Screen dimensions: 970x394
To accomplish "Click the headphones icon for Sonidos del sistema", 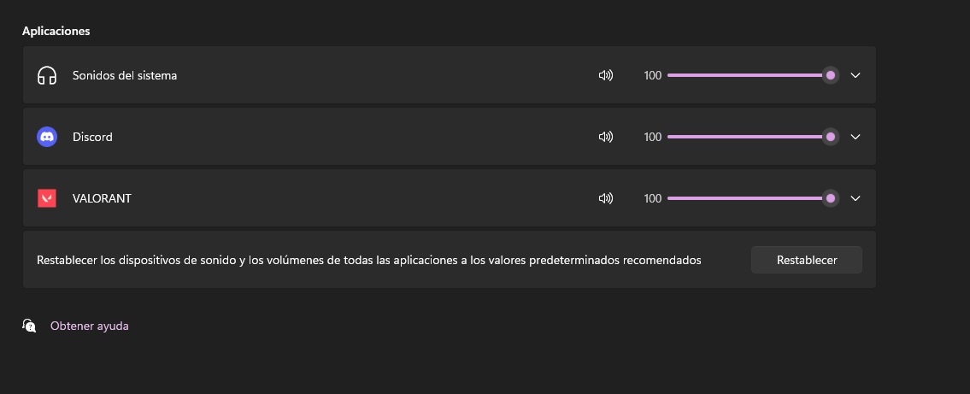I will pyautogui.click(x=47, y=75).
